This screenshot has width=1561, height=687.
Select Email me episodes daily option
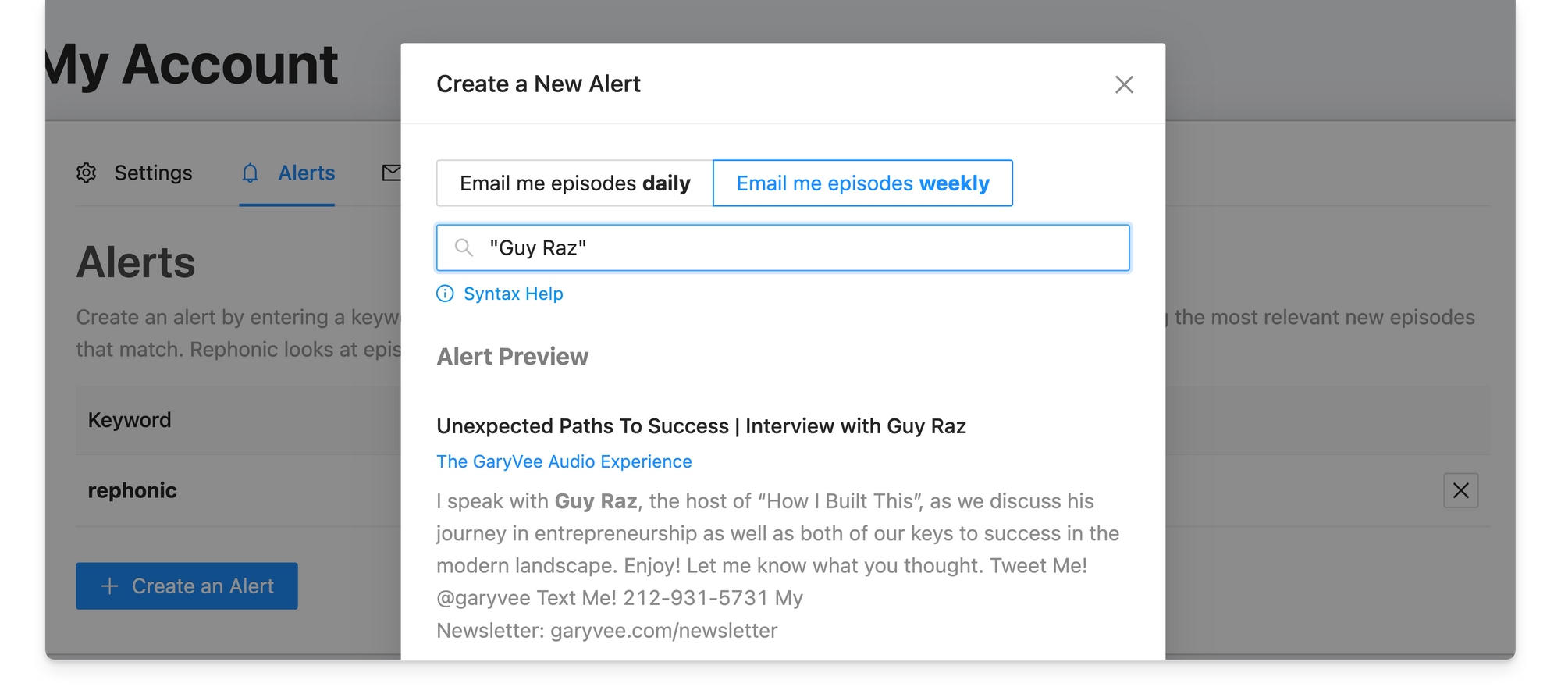[x=574, y=183]
